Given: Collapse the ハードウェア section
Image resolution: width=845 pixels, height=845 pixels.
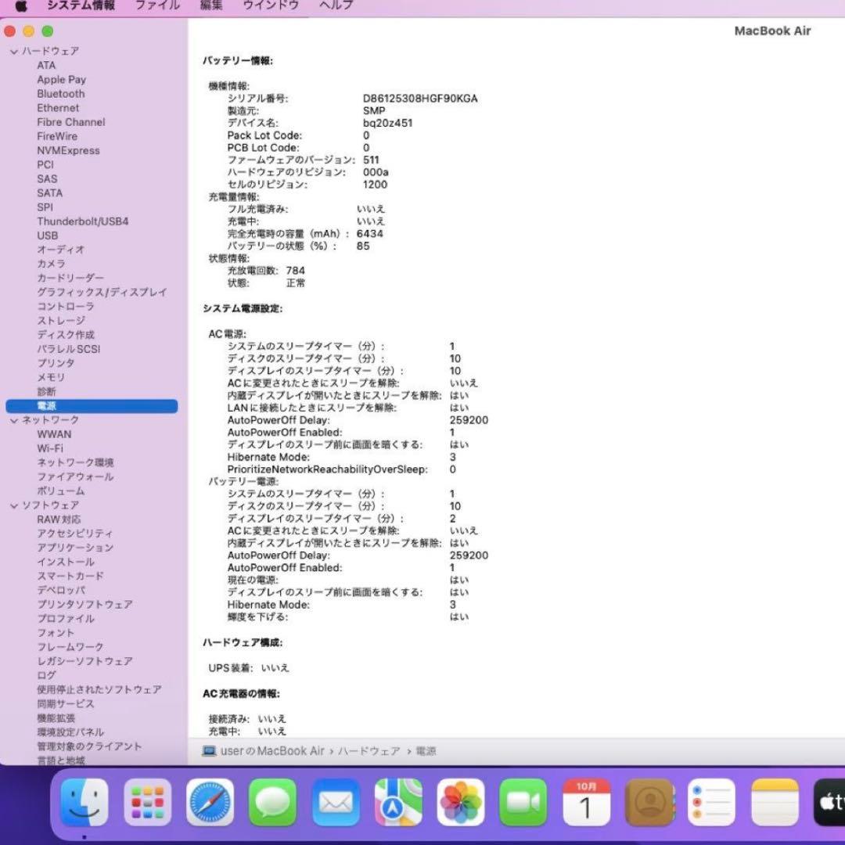Looking at the screenshot, I should [x=14, y=51].
